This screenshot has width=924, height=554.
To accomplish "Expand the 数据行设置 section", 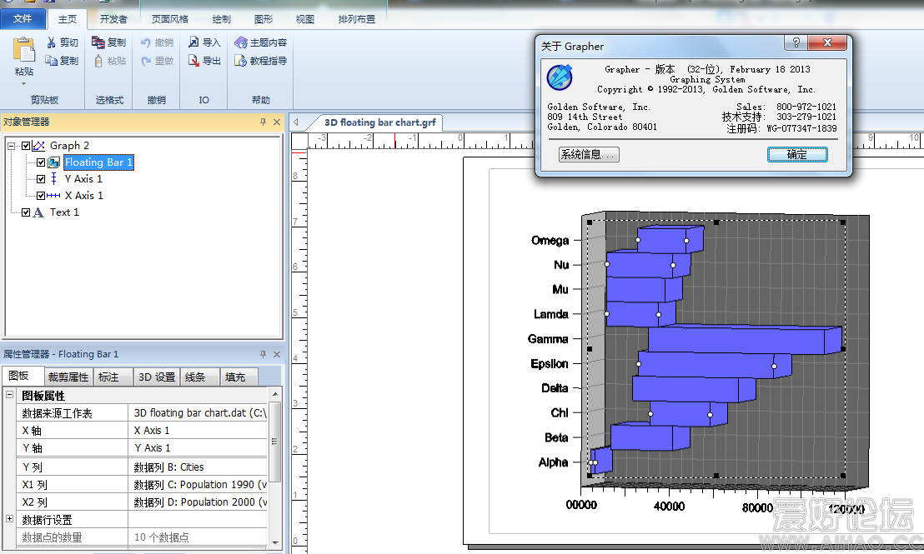I will pos(9,519).
